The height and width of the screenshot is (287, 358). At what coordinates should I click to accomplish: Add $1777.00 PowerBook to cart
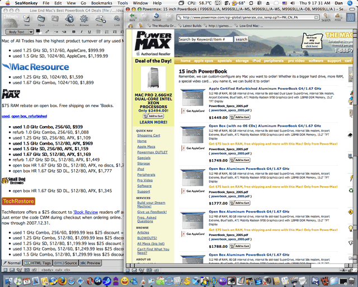point(240,203)
